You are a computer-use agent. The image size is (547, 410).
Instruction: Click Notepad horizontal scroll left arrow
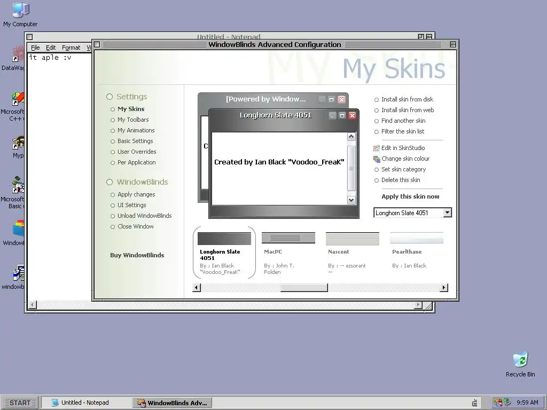click(32, 305)
